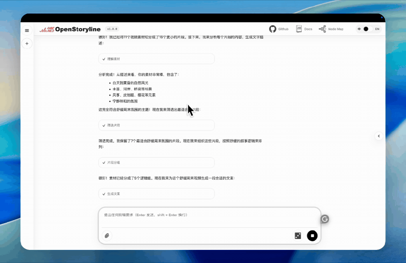Click the dice icon beside the send button
The width and height of the screenshot is (406, 263).
point(298,236)
